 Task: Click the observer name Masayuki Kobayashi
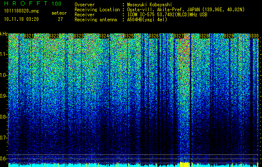[150, 5]
